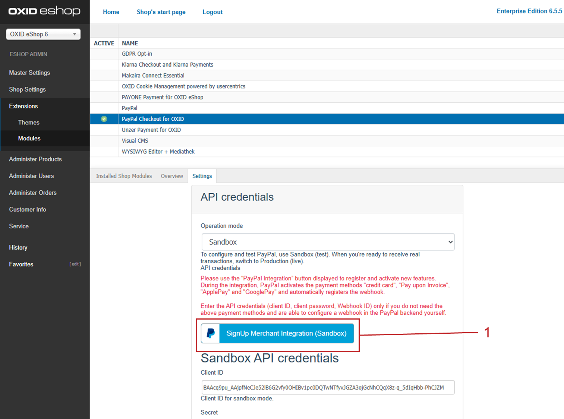Open the Home link in top navigation

(x=111, y=12)
